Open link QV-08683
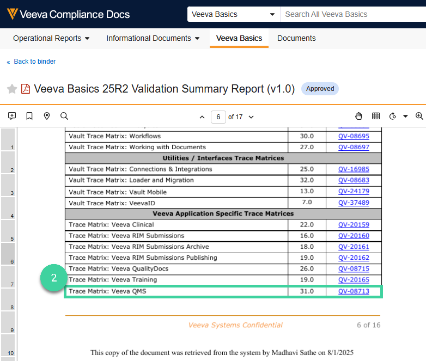The width and height of the screenshot is (426, 361). pyautogui.click(x=354, y=180)
